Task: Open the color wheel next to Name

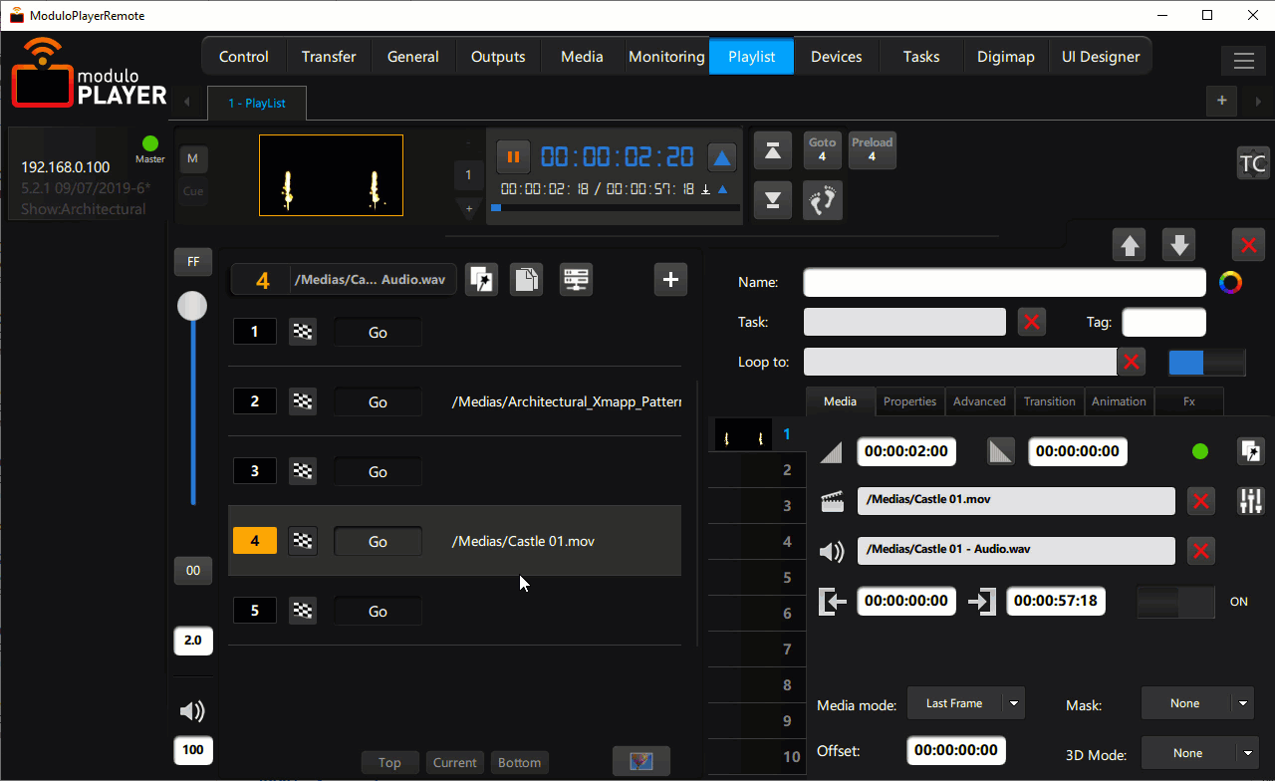Action: point(1231,283)
